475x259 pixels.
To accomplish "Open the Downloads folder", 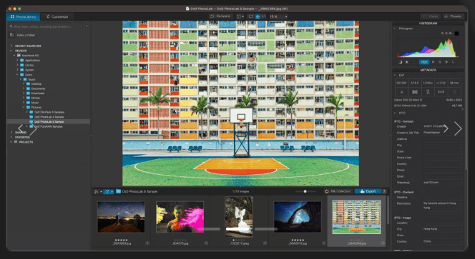I will tap(36, 93).
